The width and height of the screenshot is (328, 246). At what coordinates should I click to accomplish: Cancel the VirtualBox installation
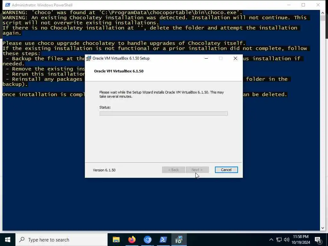click(x=226, y=170)
